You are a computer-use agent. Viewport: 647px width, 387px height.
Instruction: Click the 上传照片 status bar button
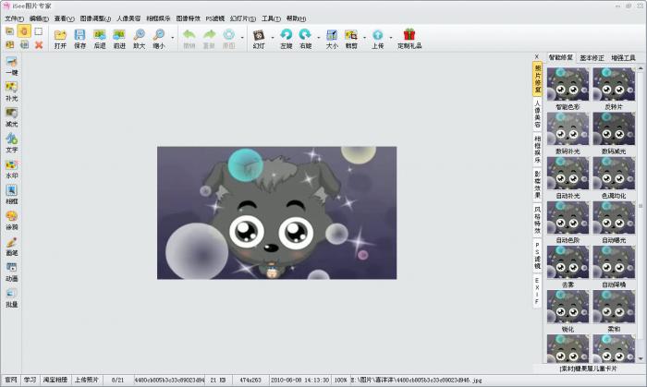pos(87,380)
